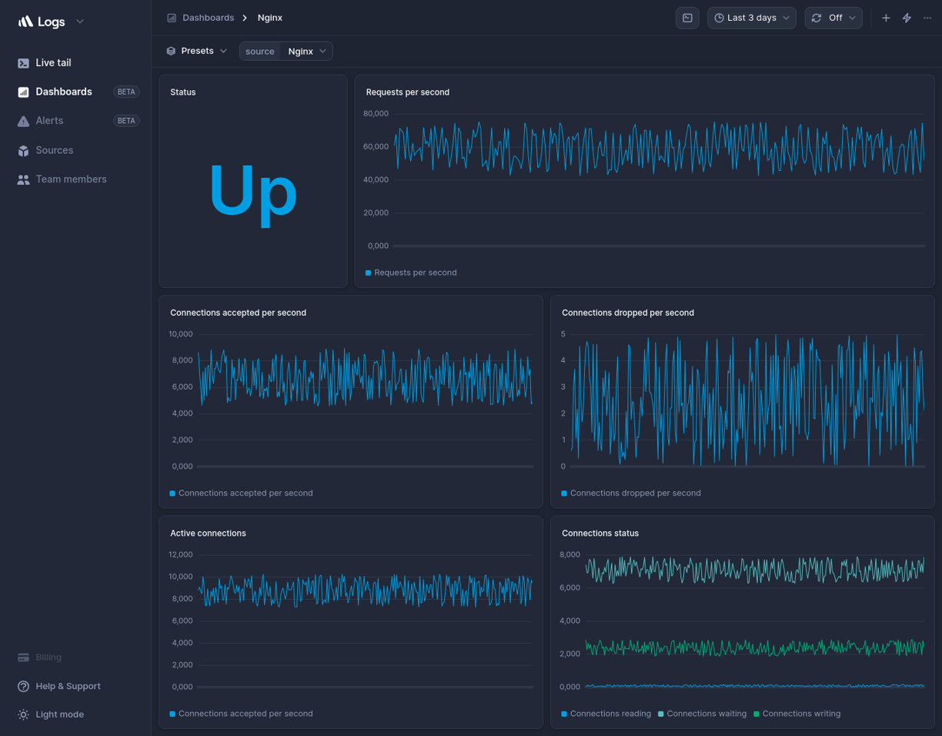942x736 pixels.
Task: Open Help & Support
Action: [68, 686]
